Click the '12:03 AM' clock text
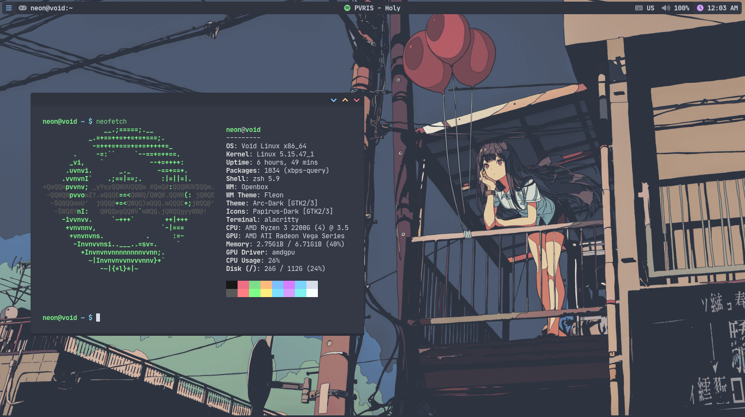 (x=723, y=8)
